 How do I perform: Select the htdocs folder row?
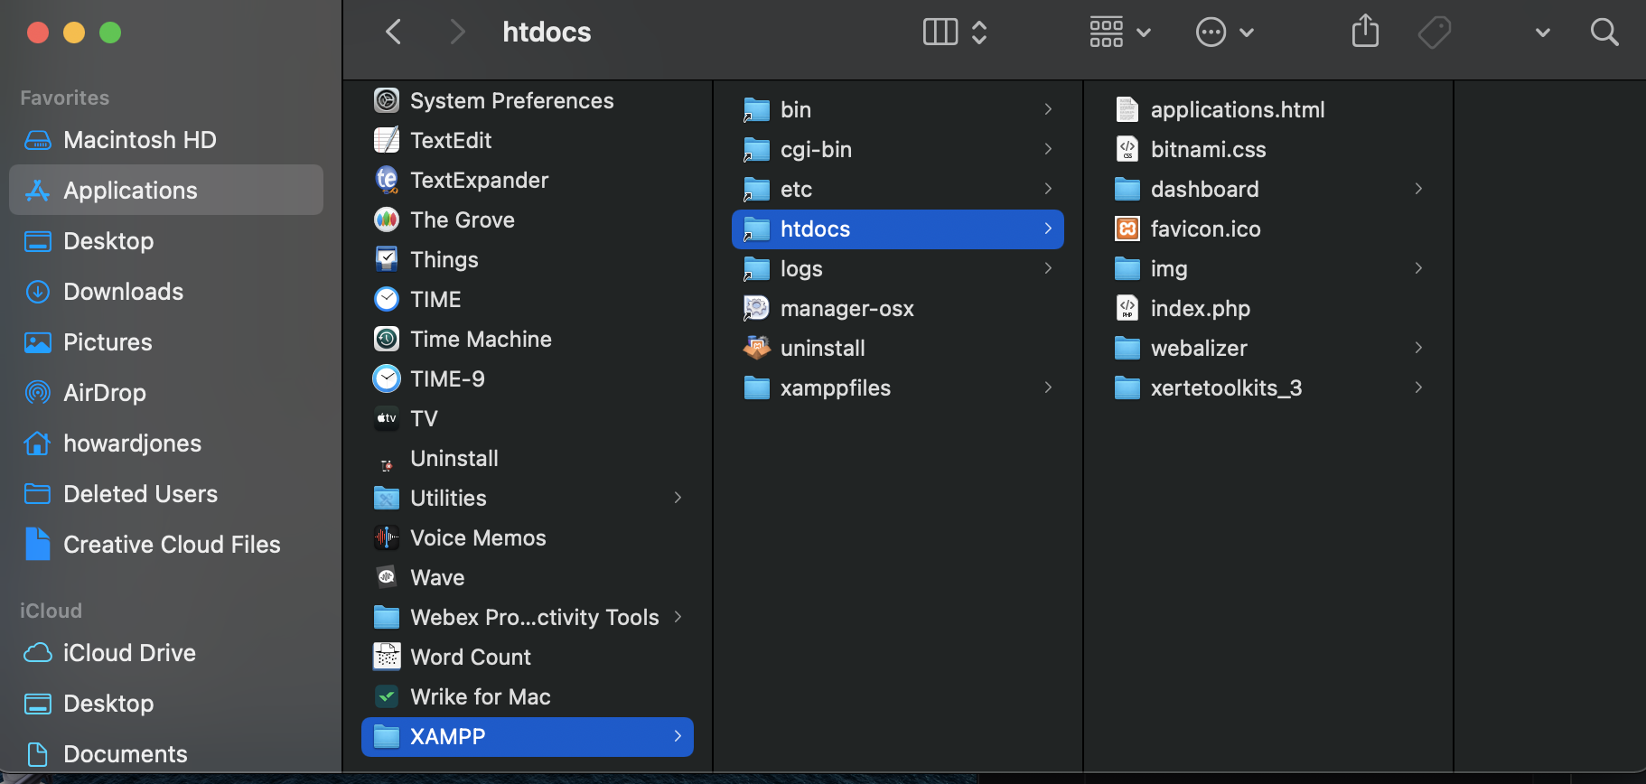coord(898,229)
